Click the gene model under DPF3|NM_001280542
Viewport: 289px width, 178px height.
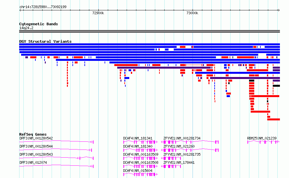coord(57,142)
